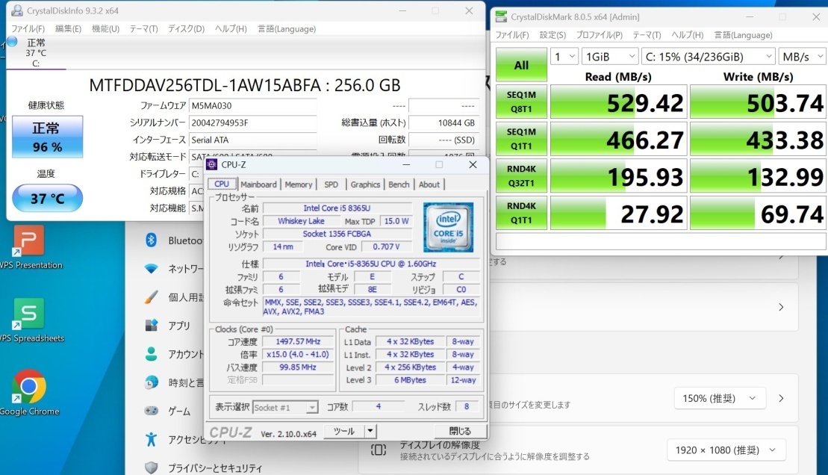
Task: Switch to Mainboard tab in CPU-Z
Action: click(x=258, y=184)
